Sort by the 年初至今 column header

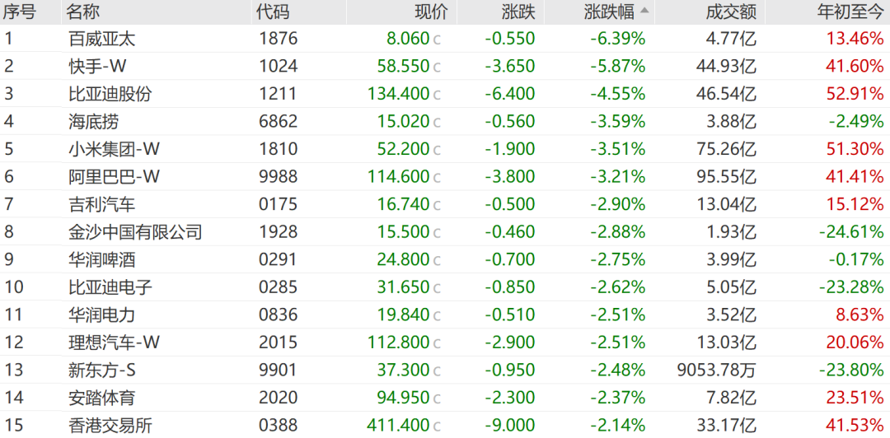coord(850,12)
